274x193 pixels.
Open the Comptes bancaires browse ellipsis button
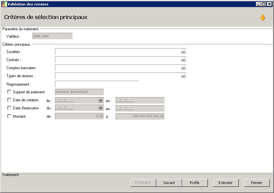click(x=183, y=68)
